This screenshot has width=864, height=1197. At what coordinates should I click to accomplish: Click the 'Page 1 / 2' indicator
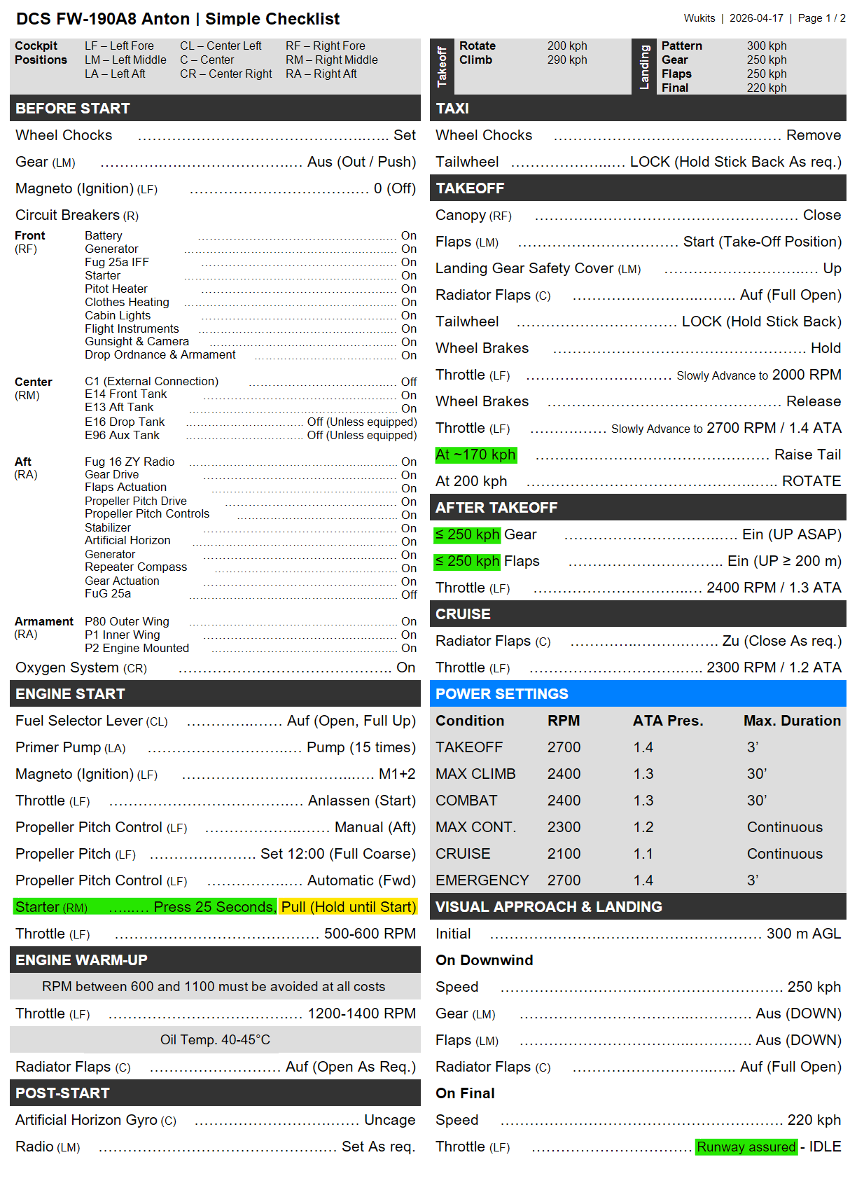tap(821, 18)
